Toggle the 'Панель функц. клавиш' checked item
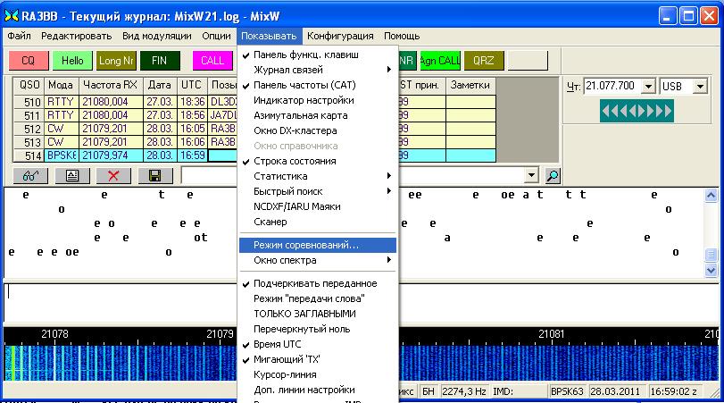This screenshot has width=724, height=403. coord(306,55)
